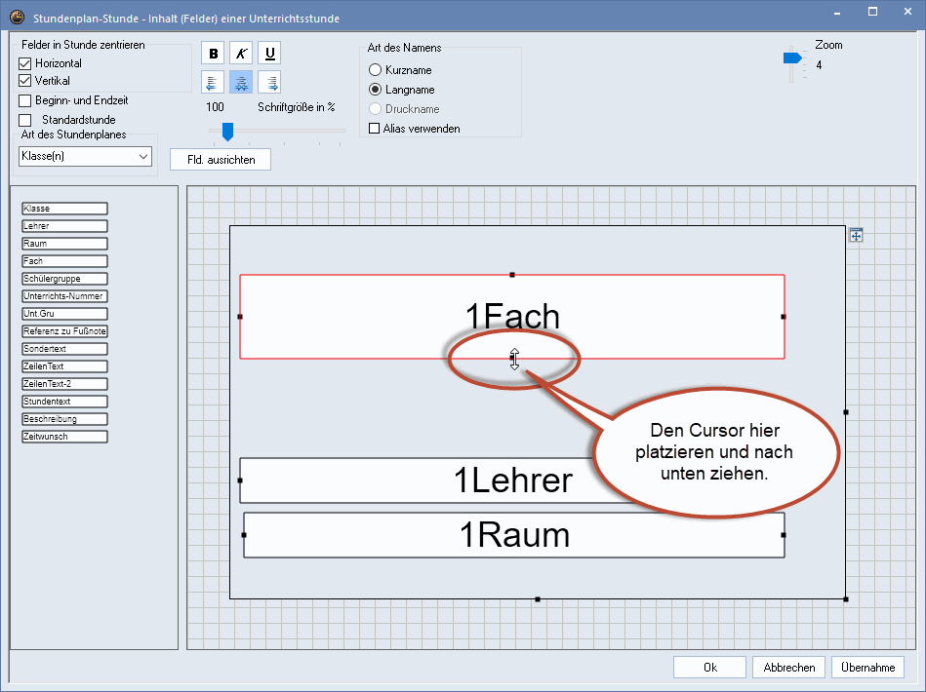Select the Schülergruppe field
The height and width of the screenshot is (692, 926).
pyautogui.click(x=65, y=279)
